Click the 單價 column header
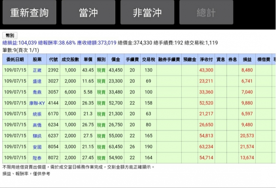The width and height of the screenshot is (276, 188). (x=88, y=59)
